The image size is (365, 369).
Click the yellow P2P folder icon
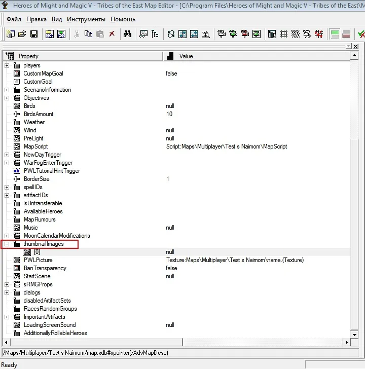[x=49, y=34]
